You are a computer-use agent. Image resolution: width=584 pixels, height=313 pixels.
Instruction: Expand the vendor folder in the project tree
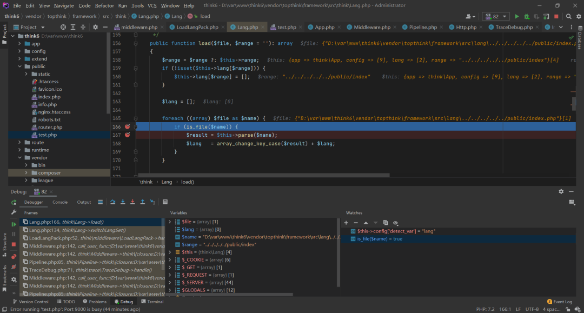[x=19, y=158]
